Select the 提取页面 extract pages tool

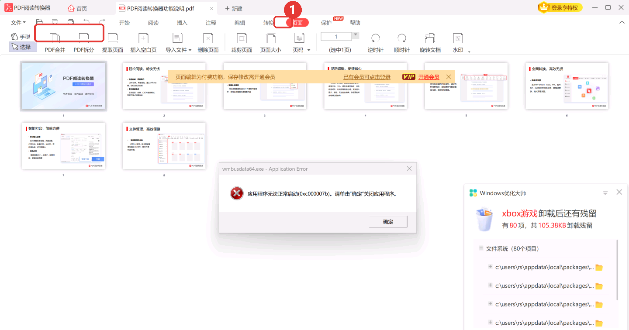pos(113,43)
